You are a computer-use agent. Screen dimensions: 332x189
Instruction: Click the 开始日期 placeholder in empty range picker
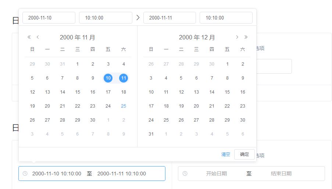coord(217,174)
